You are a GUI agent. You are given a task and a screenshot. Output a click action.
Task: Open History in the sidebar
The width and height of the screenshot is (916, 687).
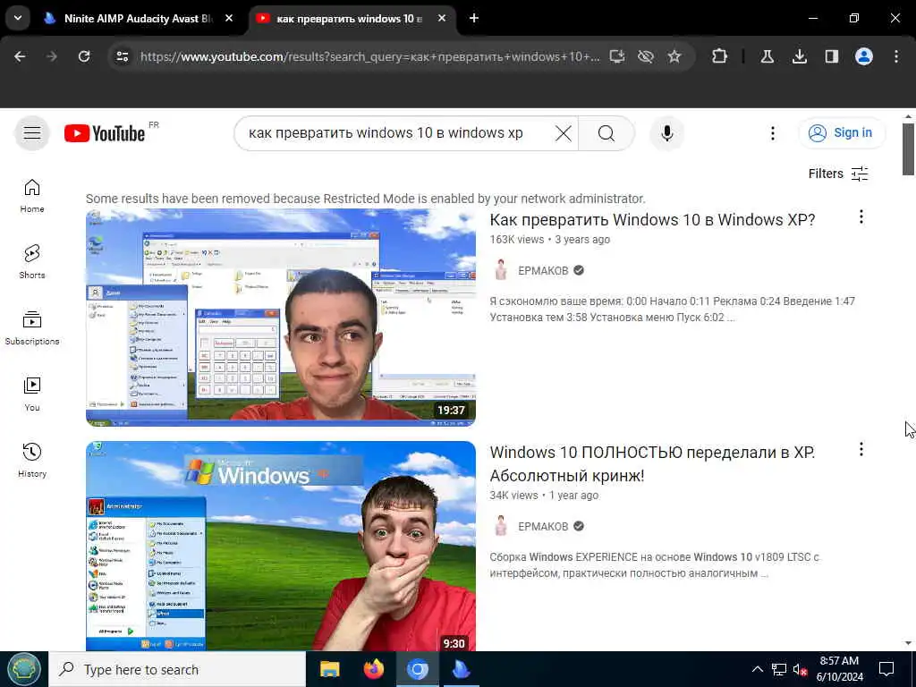point(32,461)
